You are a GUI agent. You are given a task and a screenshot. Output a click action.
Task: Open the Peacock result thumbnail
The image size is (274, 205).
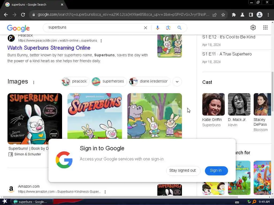169,46
